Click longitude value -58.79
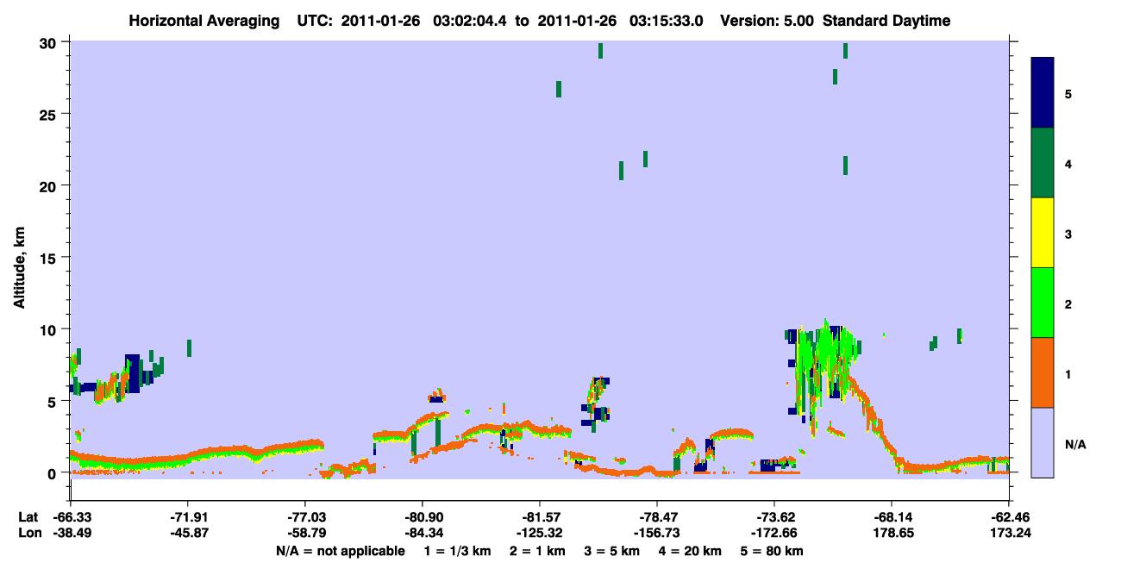Viewport: 1121px width, 575px height. click(305, 533)
